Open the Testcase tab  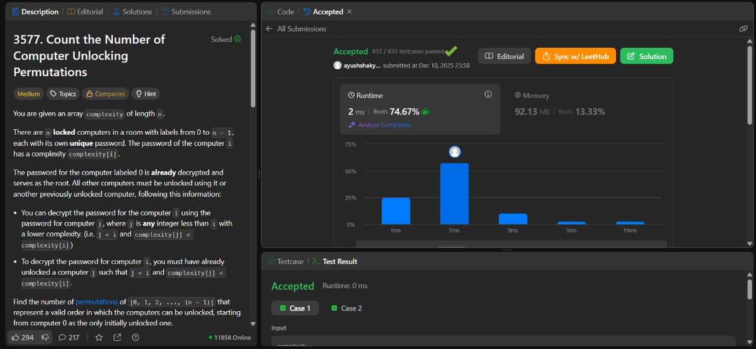(285, 261)
